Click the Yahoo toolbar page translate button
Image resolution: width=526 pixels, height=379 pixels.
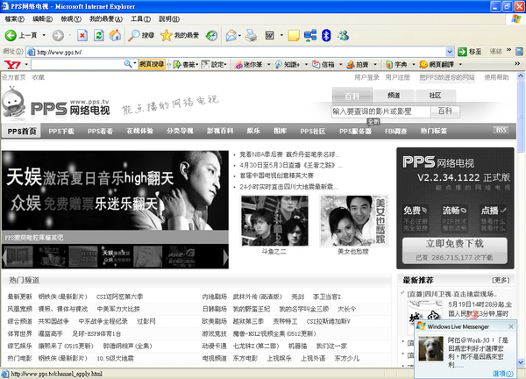point(437,64)
